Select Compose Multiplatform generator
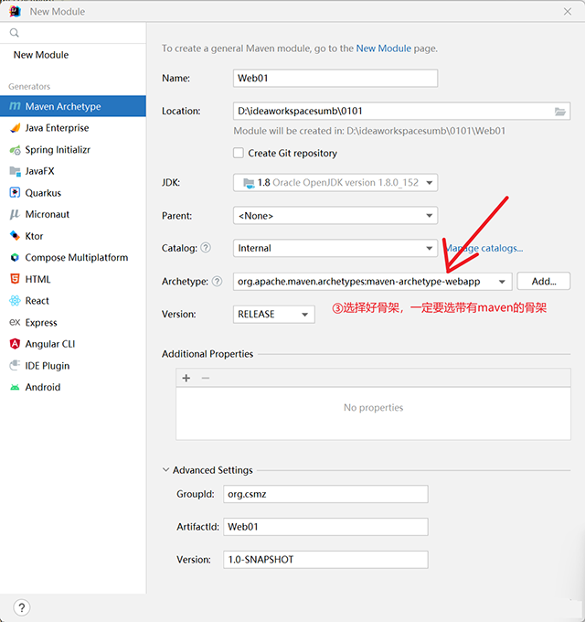The image size is (585, 622). 73,257
